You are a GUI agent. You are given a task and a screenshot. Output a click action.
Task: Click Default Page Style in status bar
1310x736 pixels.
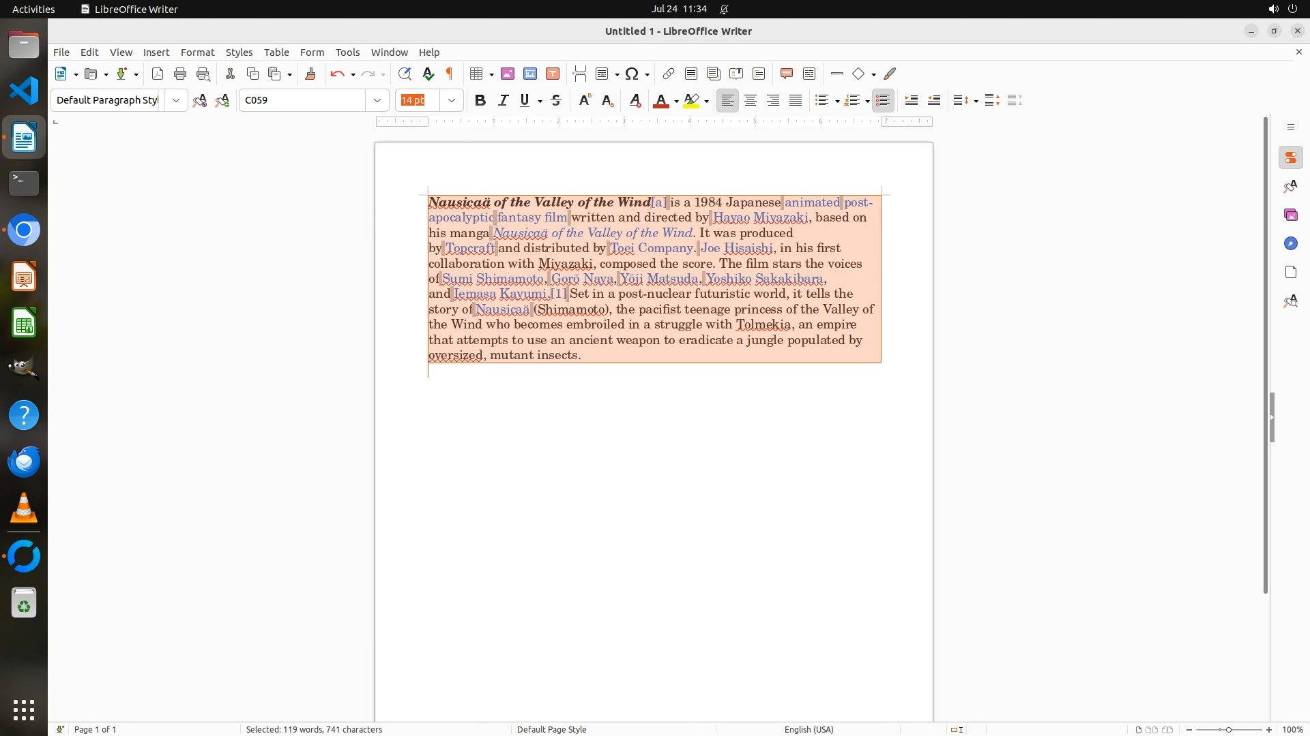click(551, 729)
